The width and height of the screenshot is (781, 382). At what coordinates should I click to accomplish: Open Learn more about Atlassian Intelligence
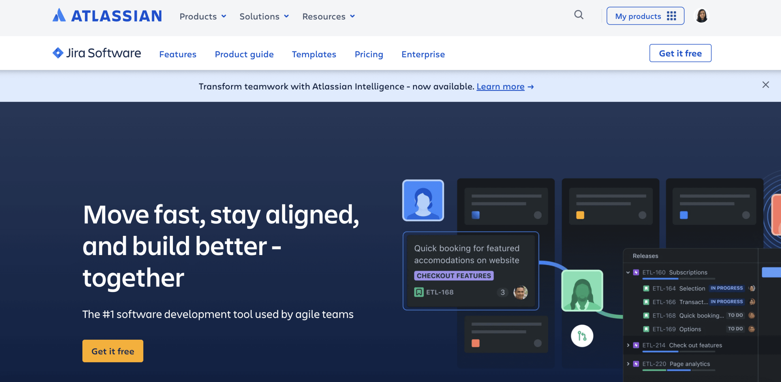tap(501, 87)
